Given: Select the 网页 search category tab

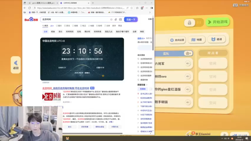Looking at the screenshot, I should (45, 26).
